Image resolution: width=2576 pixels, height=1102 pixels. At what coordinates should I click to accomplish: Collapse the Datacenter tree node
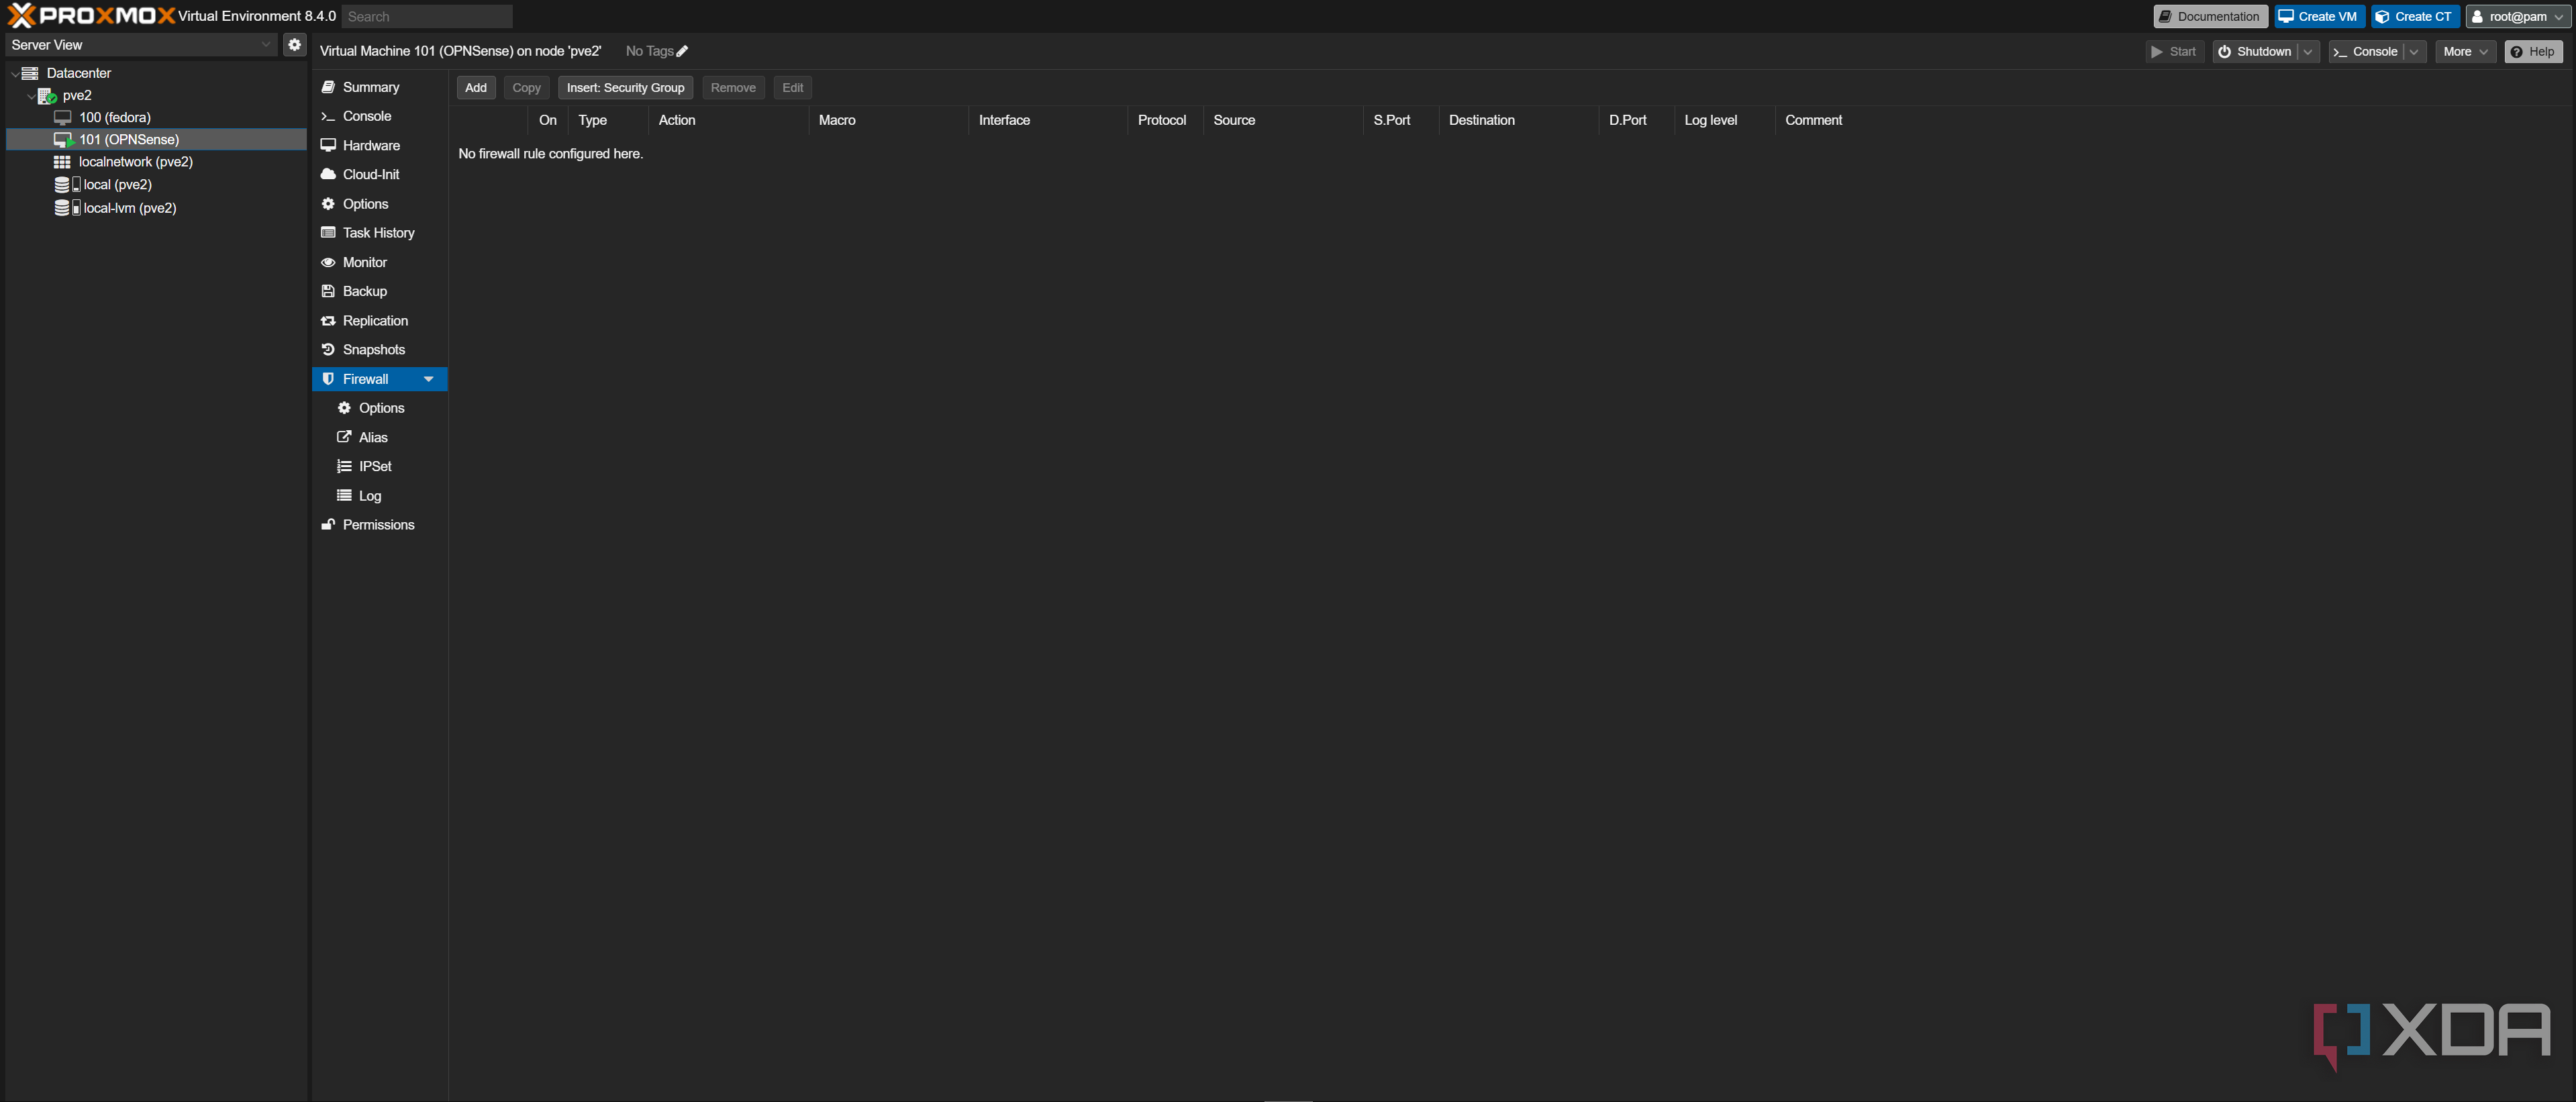pos(14,74)
